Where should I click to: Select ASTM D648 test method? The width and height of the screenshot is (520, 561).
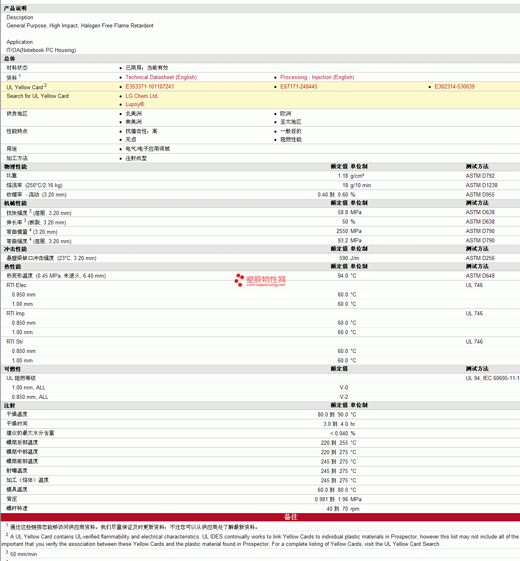tap(480, 276)
